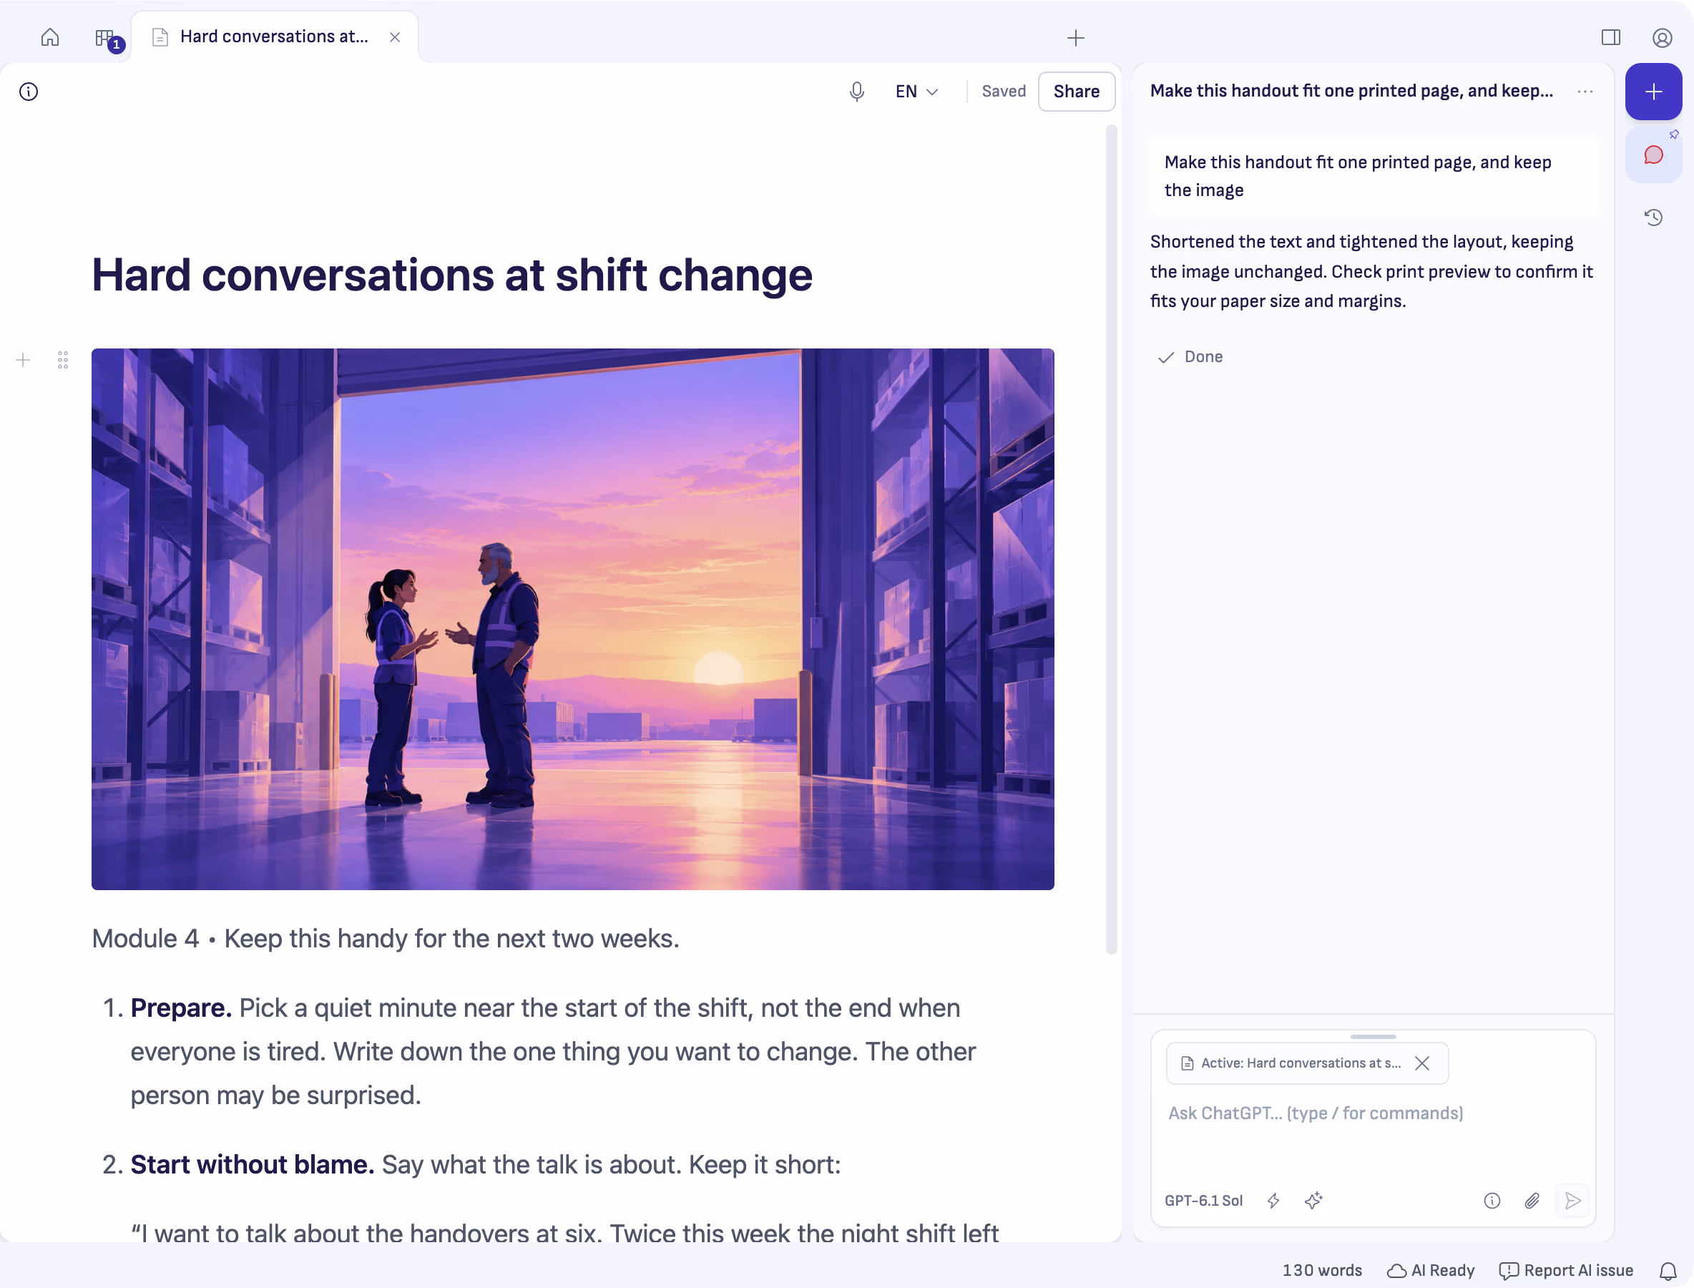
Task: Click the image block drag handle
Action: [63, 359]
